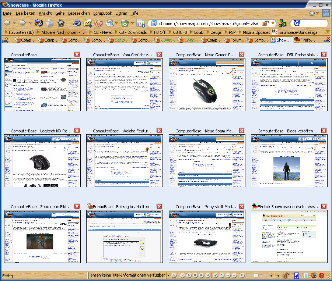The width and height of the screenshot is (332, 281).
Task: Switch to the Forum... tab
Action: [235, 40]
